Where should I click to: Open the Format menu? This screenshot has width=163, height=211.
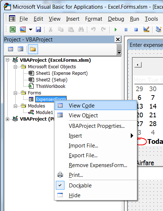tap(93, 19)
